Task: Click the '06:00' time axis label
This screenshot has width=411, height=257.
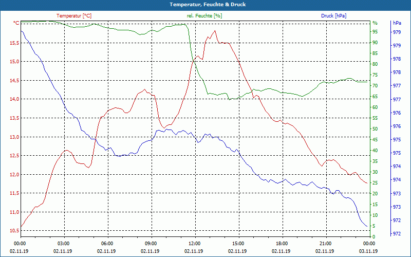Action: (x=107, y=243)
